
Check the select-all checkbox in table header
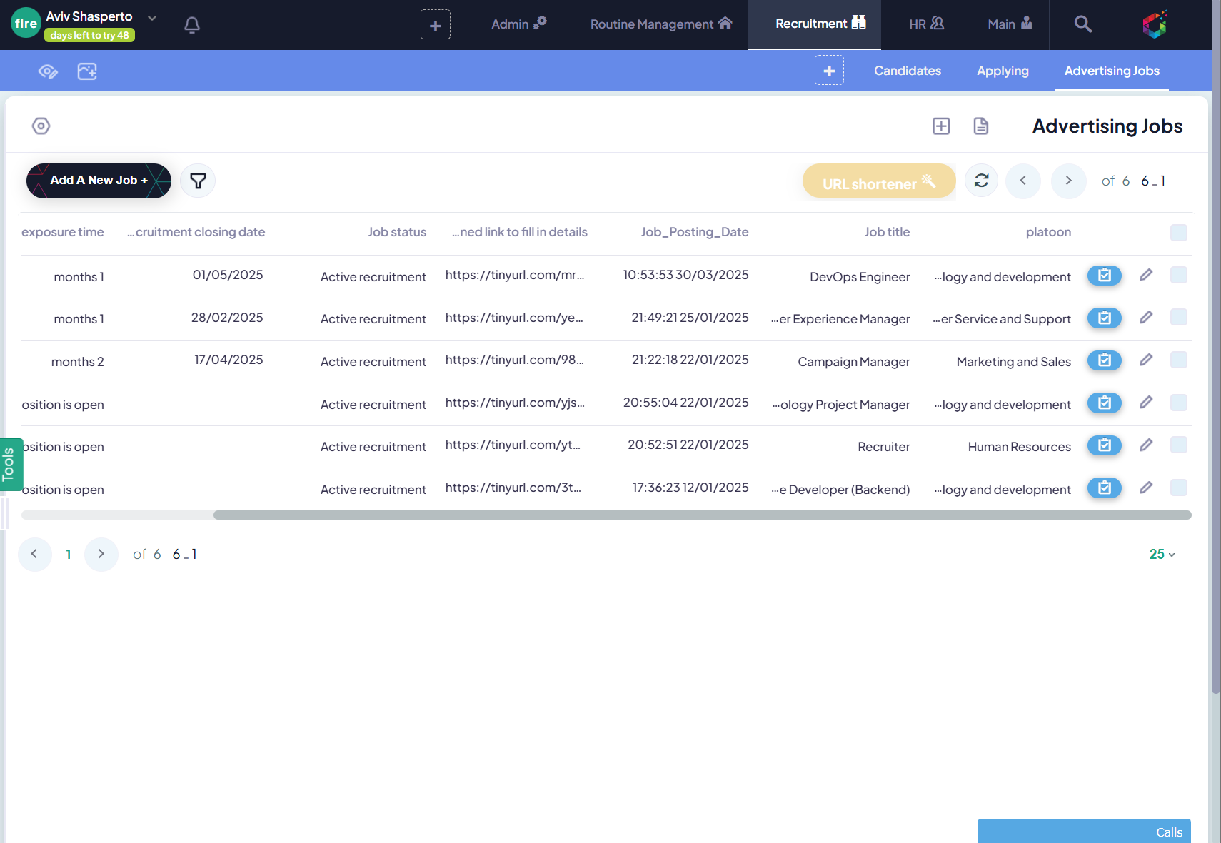pos(1178,233)
